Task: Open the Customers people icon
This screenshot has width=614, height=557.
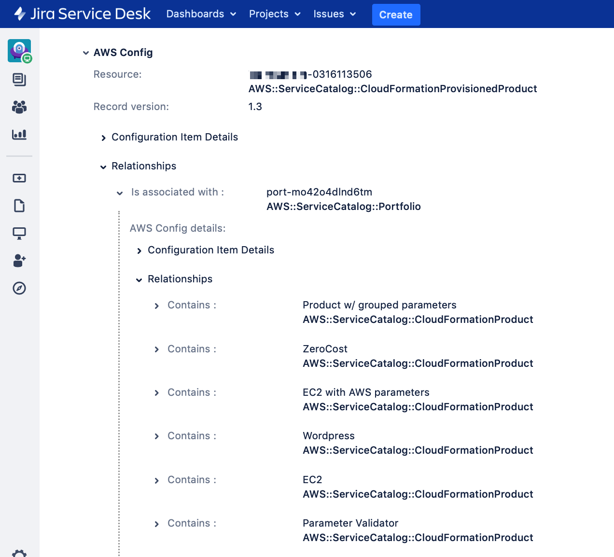Action: 19,107
